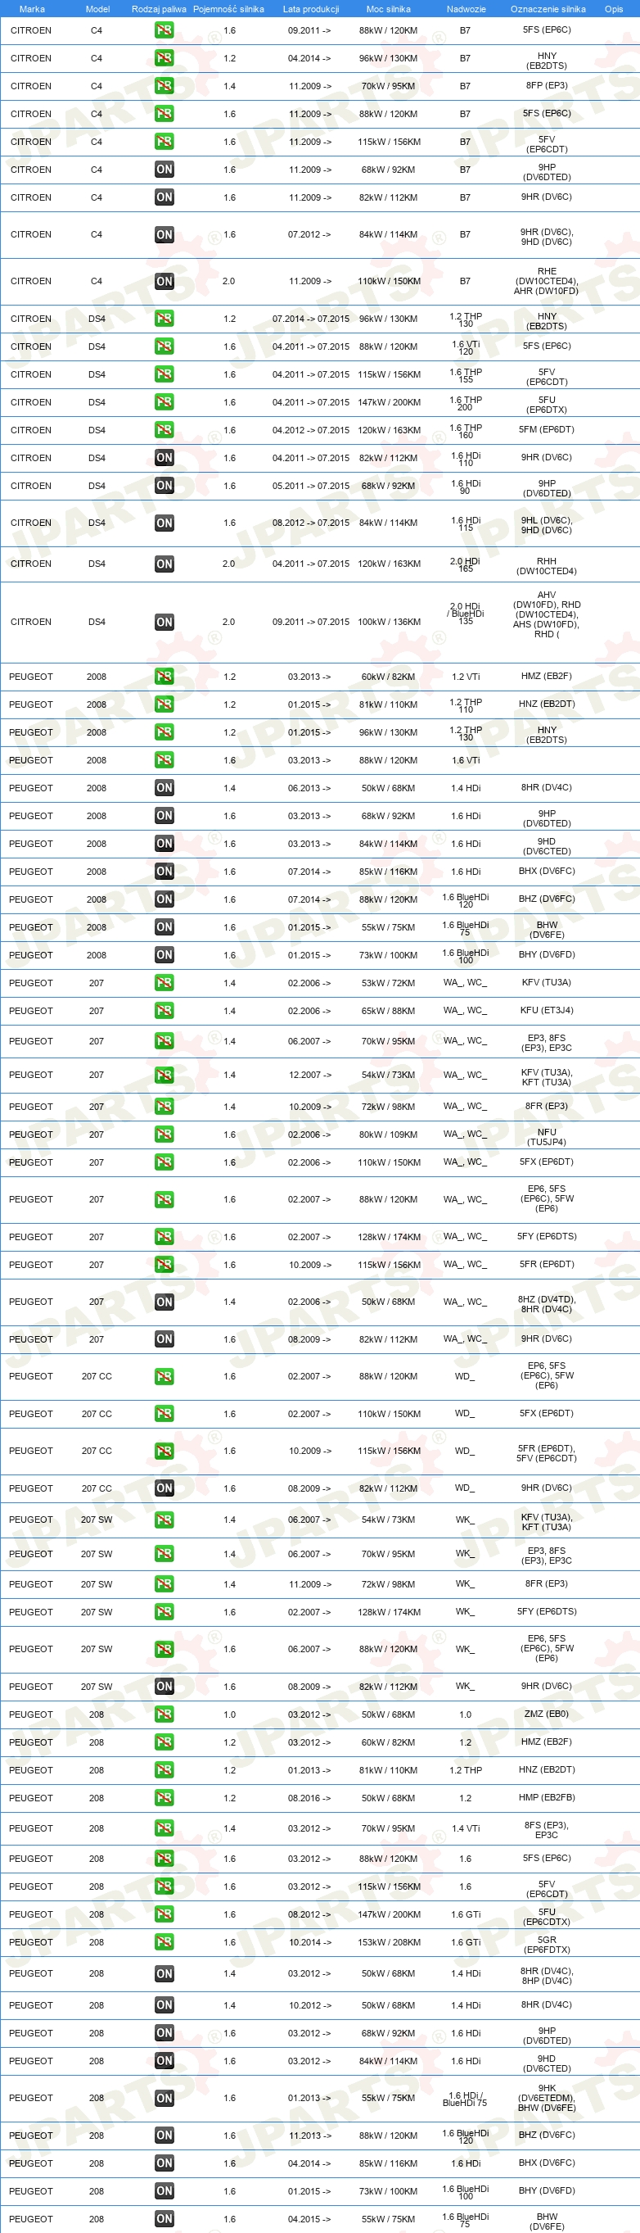
Task: Click diesel ON icon in Peugeot 208 04.2015 row
Action: [x=164, y=2218]
